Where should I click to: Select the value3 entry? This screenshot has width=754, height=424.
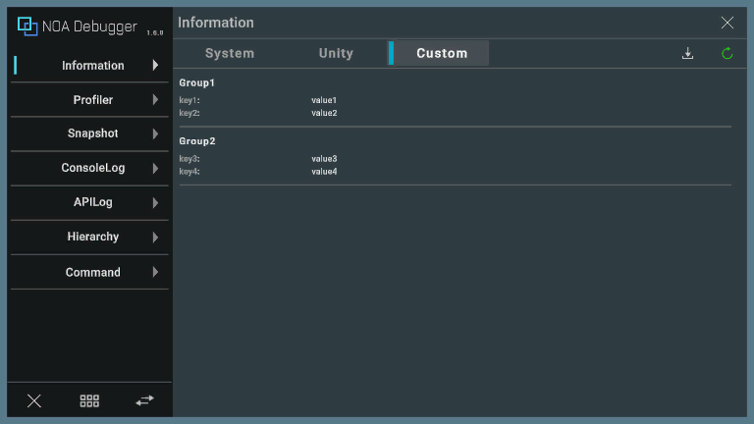point(324,159)
